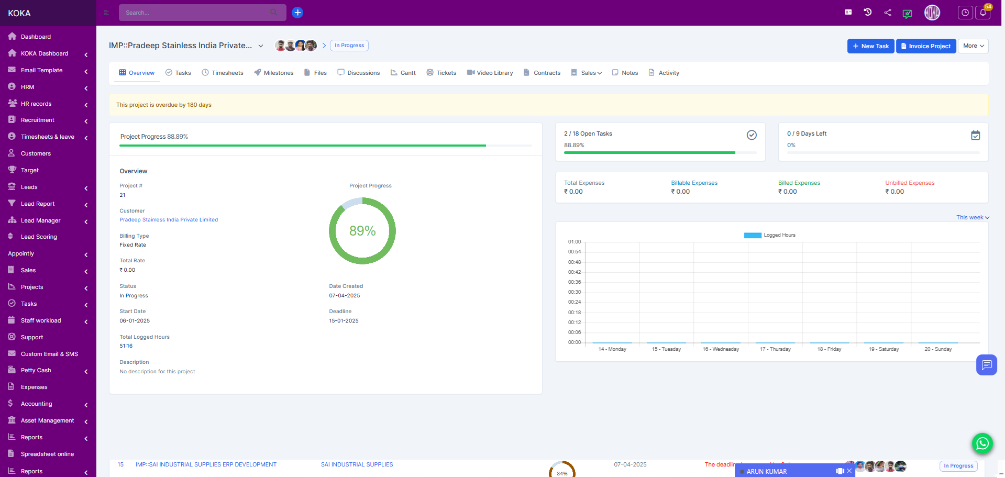Open Pradeep Stainless India Private Limited customer link
Screen dimensions: 1005x478
pyautogui.click(x=169, y=220)
